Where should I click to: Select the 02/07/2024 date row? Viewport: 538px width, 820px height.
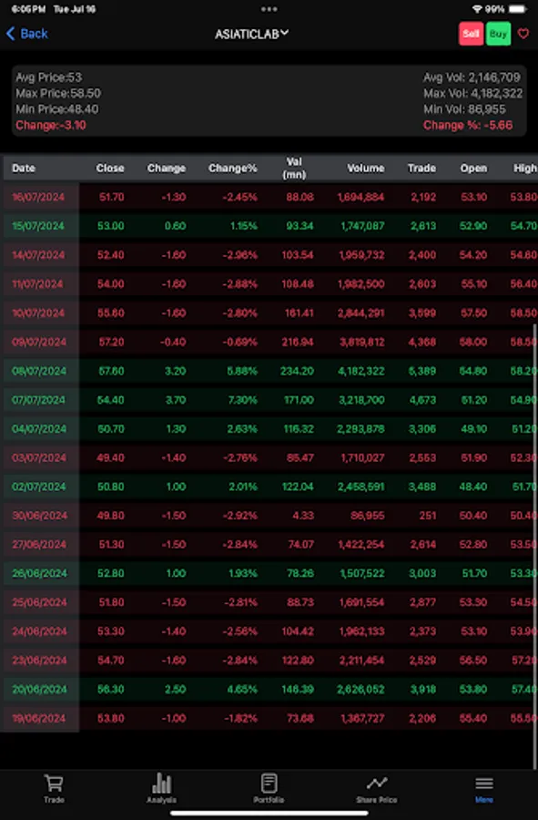(x=269, y=487)
